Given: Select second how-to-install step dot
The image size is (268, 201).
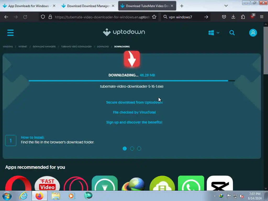Looking at the screenshot, I should 132,149.
